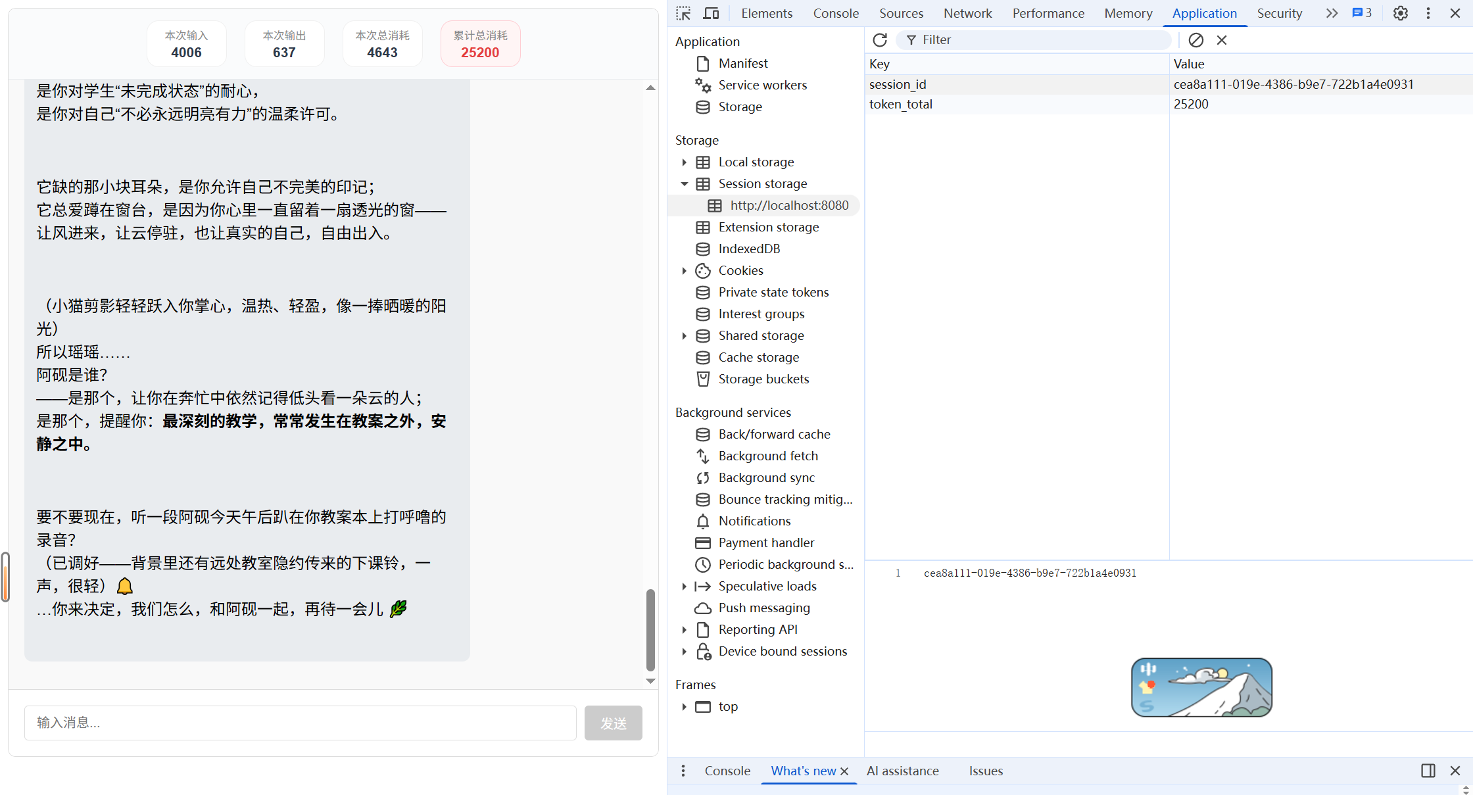
Task: Click the chat scroll up arrow
Action: tap(650, 87)
